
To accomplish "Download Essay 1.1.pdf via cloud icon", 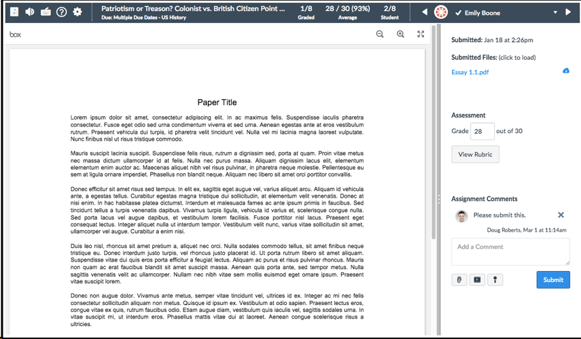I will 566,71.
